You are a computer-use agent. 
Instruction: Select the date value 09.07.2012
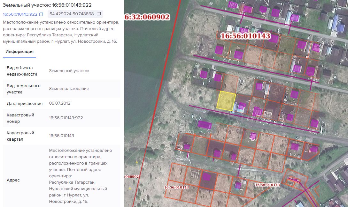[x=60, y=103]
